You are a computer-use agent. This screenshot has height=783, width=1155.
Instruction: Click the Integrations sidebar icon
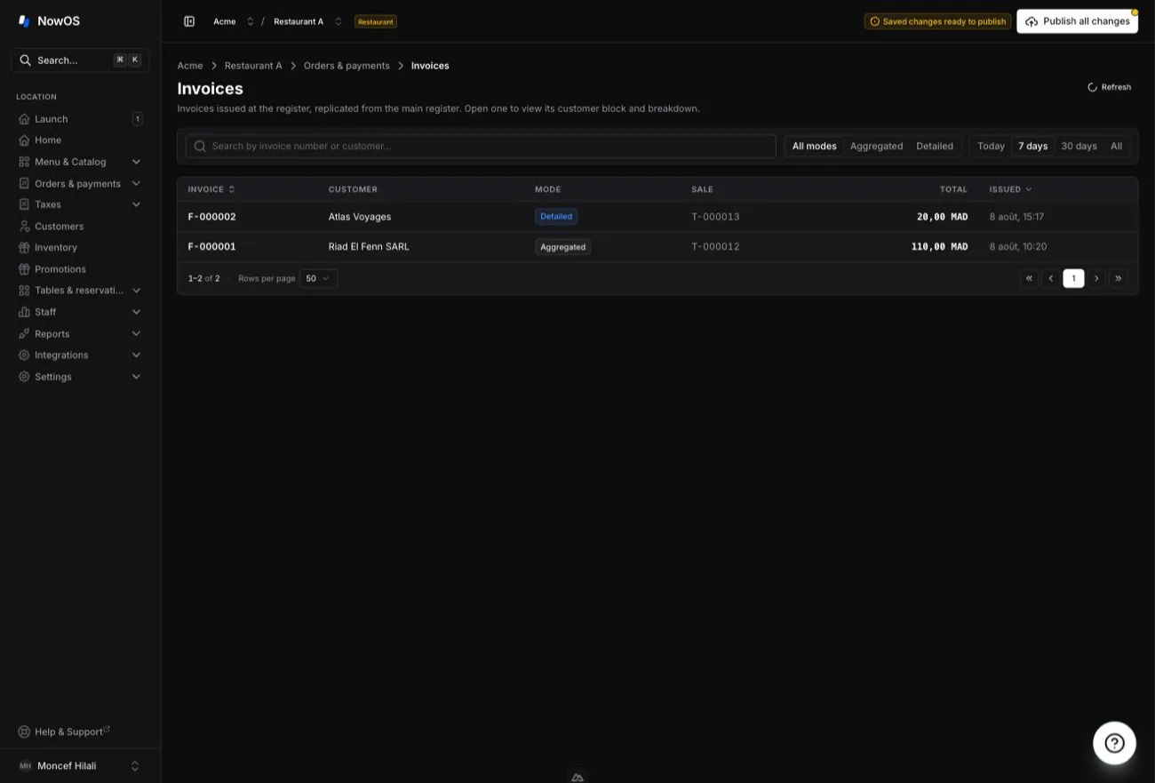coord(24,356)
